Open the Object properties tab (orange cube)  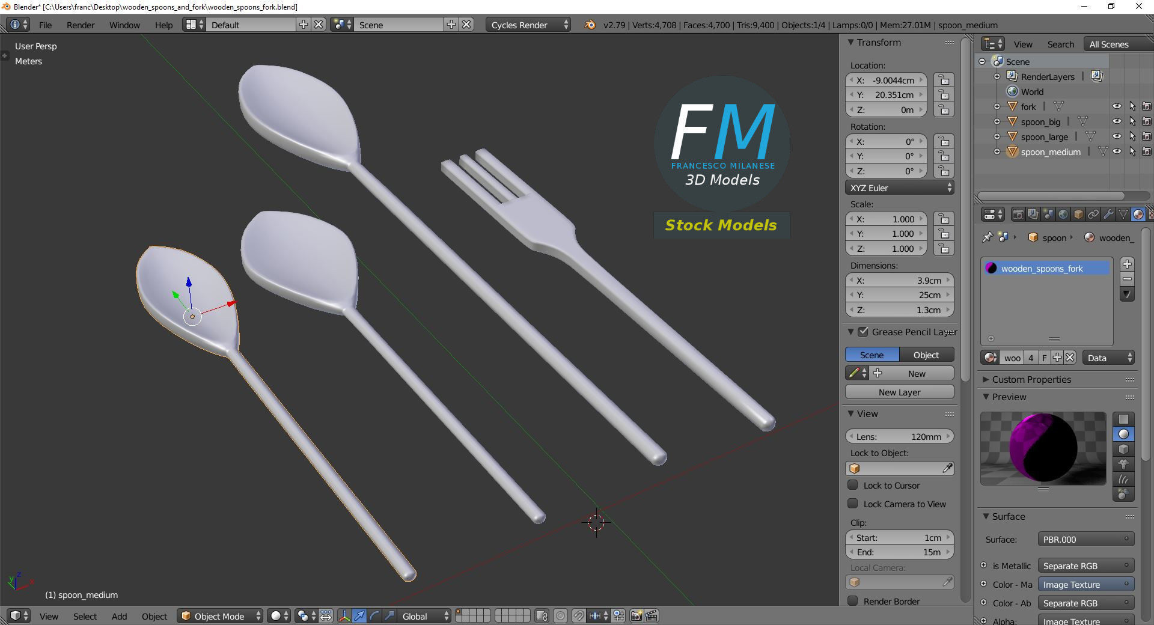(x=1078, y=215)
